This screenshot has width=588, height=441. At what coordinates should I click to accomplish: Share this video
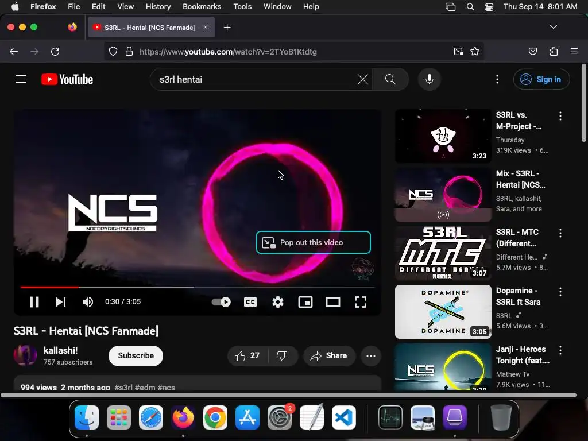(x=329, y=356)
